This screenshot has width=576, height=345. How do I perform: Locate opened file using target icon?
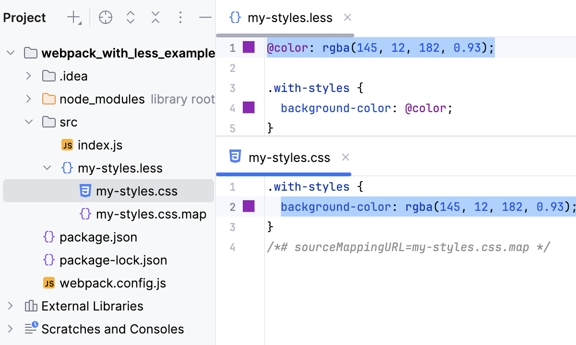point(105,17)
